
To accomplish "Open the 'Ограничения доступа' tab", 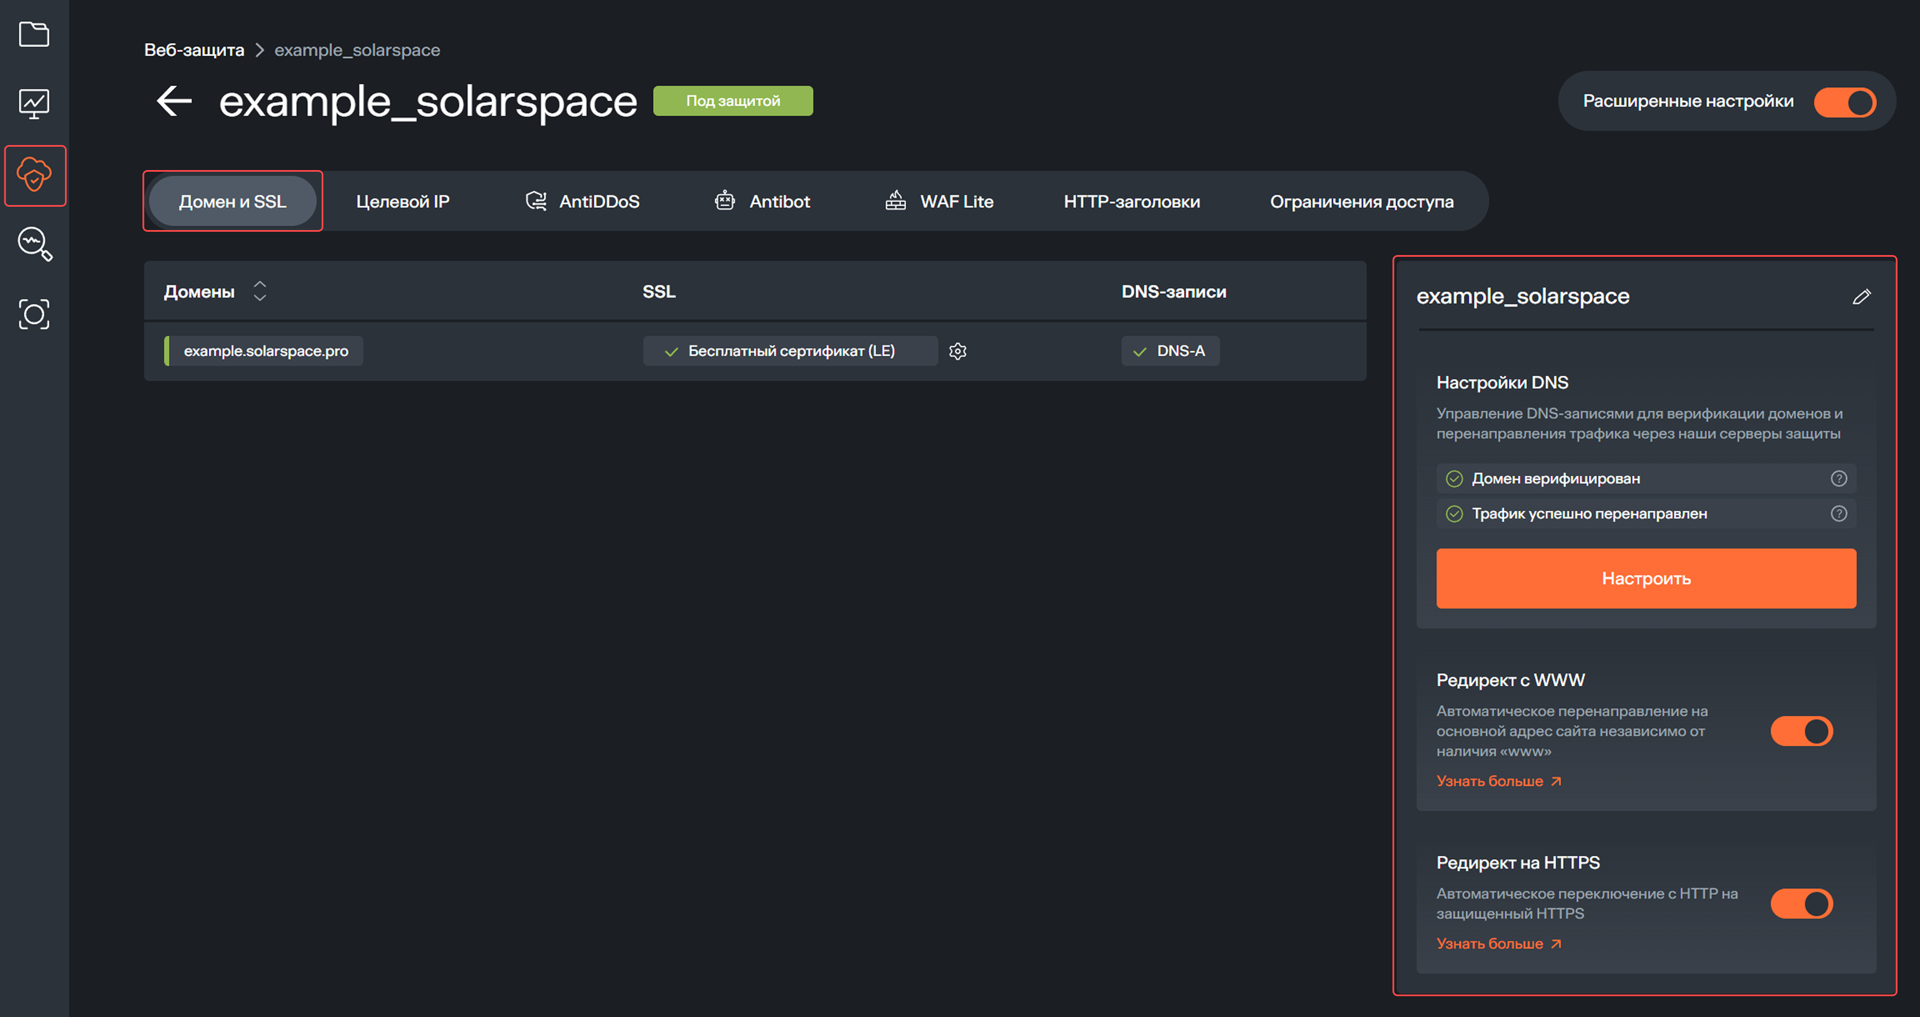I will (x=1362, y=200).
